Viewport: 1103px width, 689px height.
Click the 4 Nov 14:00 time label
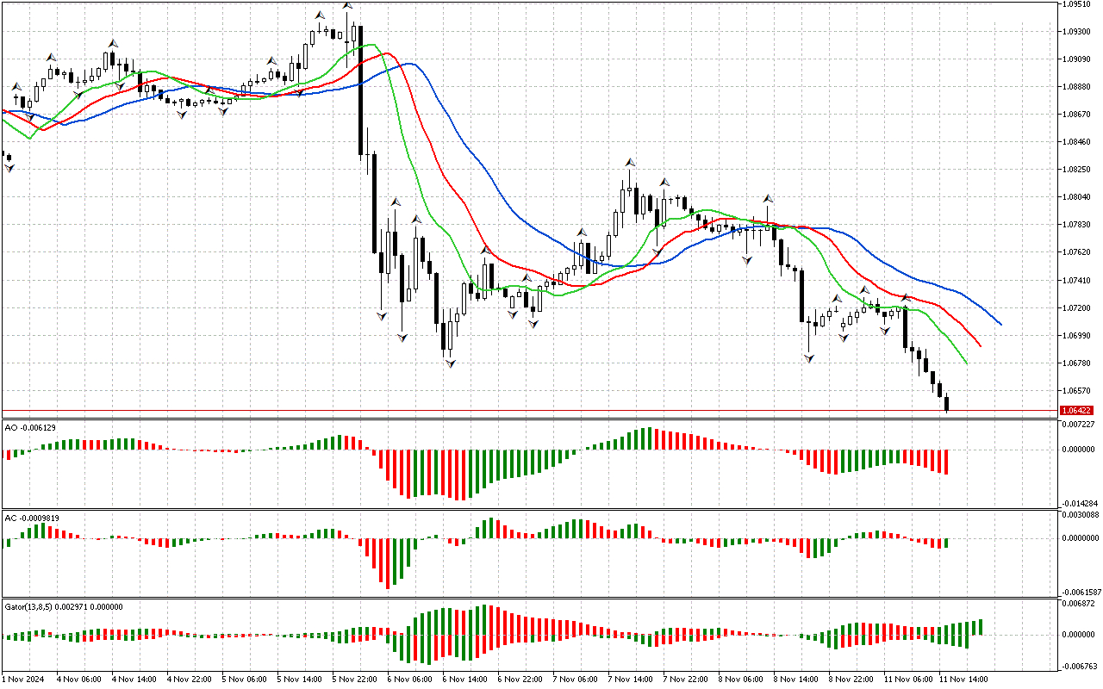tap(133, 680)
